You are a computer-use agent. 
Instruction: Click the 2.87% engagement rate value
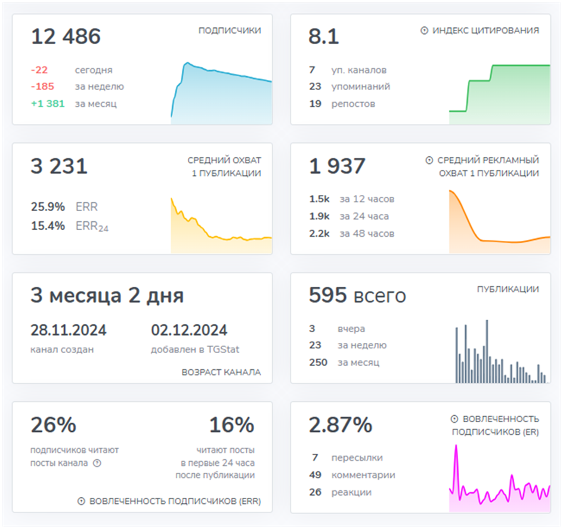coord(341,425)
